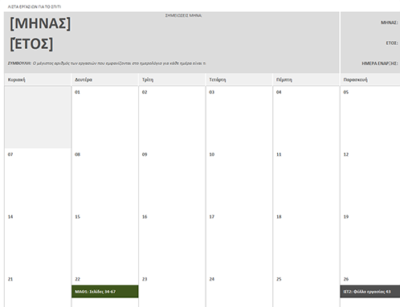Select the Δευτέρα column header
Screen dimensions: 400x307
[x=105, y=80]
